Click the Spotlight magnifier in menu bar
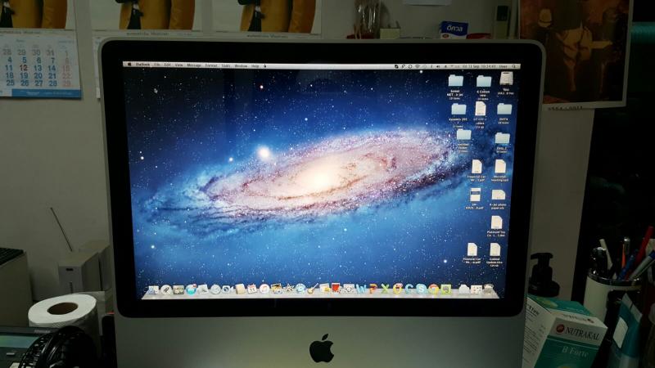Viewport: 655px width, 368px height. tap(514, 66)
